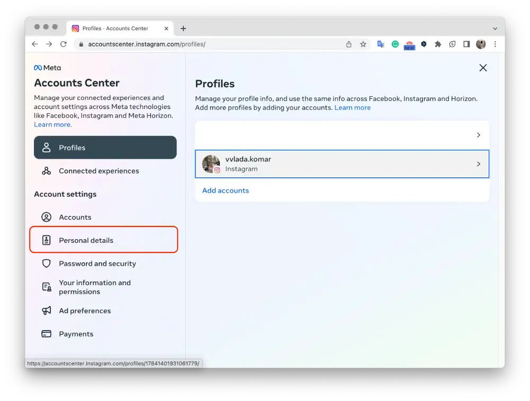Go forward in browser history
This screenshot has height=401, width=530.
[49, 44]
